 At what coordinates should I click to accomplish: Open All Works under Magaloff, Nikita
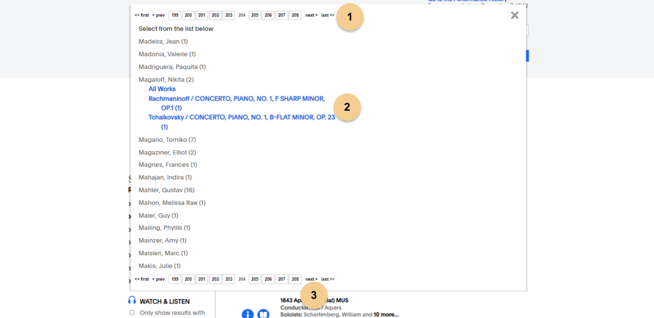(162, 89)
